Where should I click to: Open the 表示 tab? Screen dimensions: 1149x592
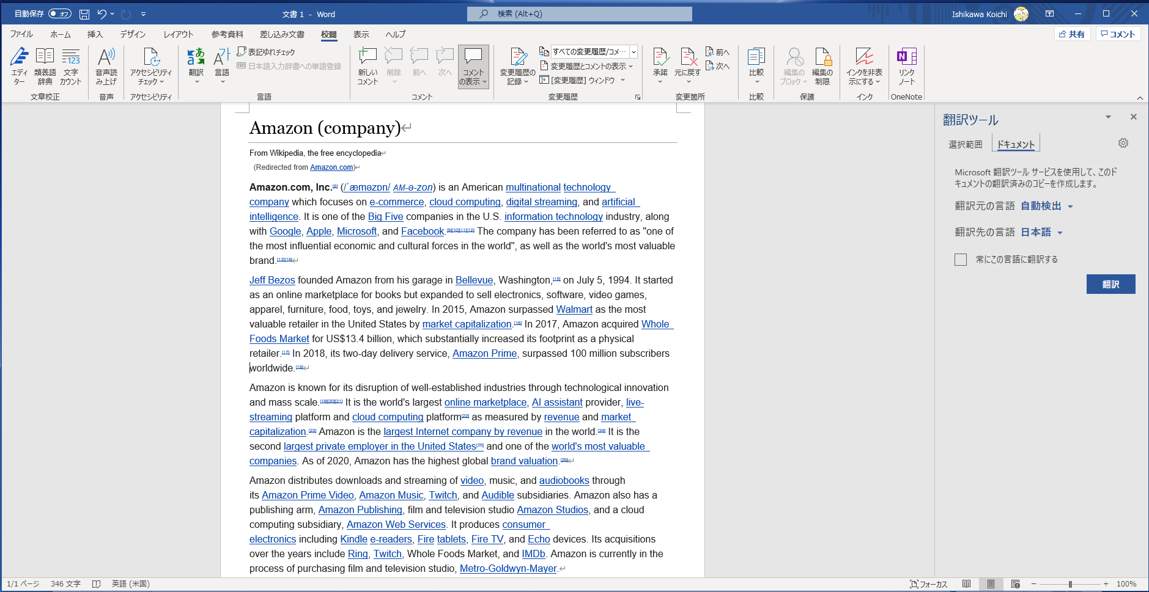[x=361, y=34]
